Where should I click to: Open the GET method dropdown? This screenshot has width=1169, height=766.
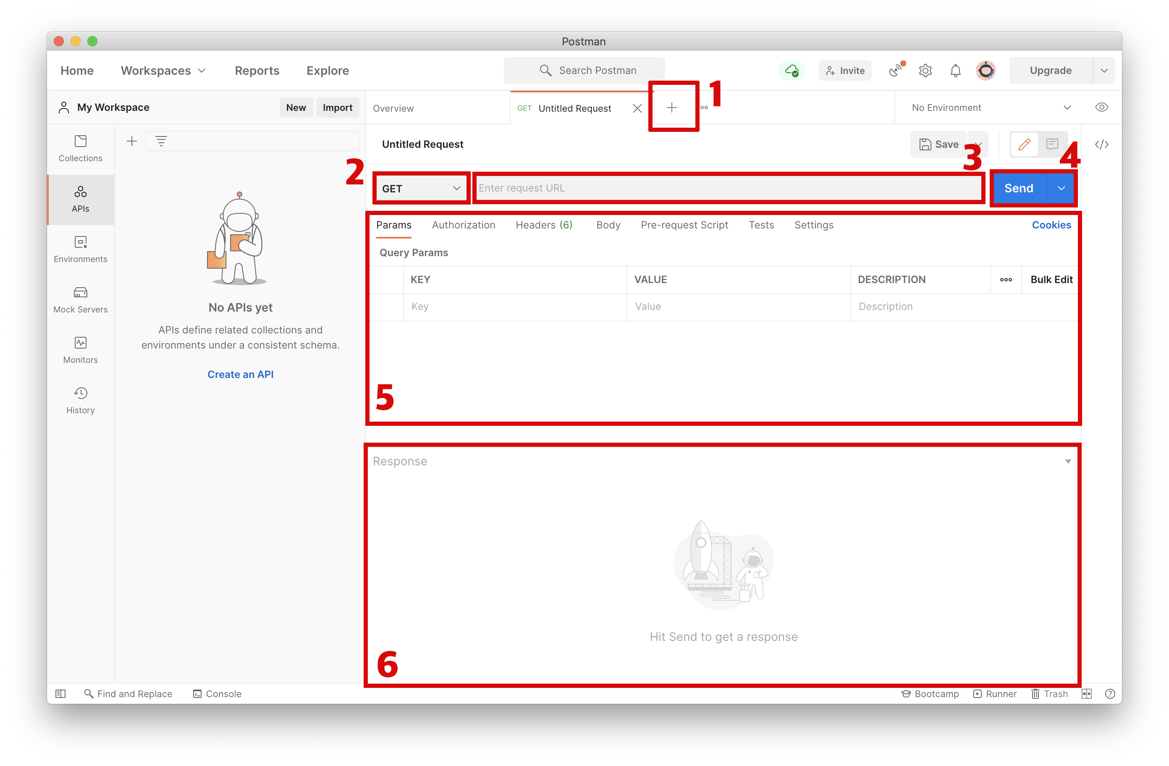click(x=421, y=189)
